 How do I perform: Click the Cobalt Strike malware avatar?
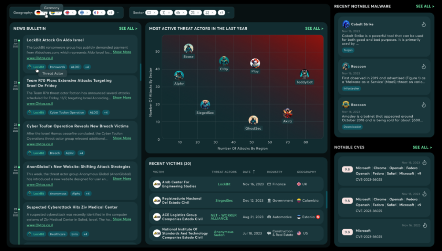coord(346,24)
